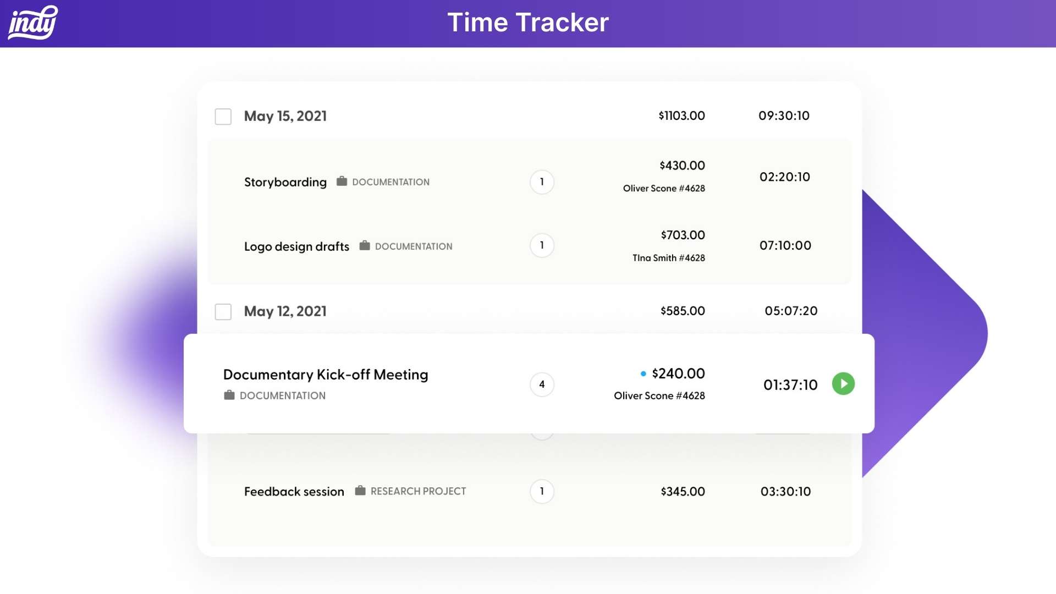This screenshot has height=594, width=1056.
Task: Click the TIna Smith #4628 client label
Action: [669, 257]
